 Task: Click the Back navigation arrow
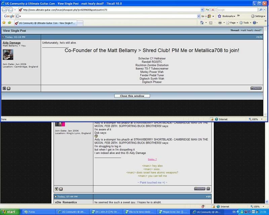tap(4, 10)
